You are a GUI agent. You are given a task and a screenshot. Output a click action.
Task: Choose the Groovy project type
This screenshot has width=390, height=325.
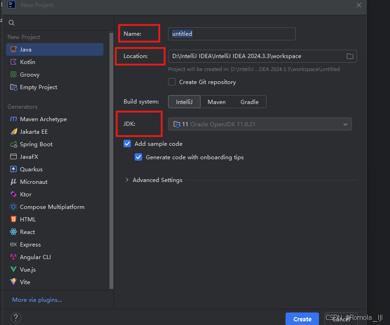55,75
